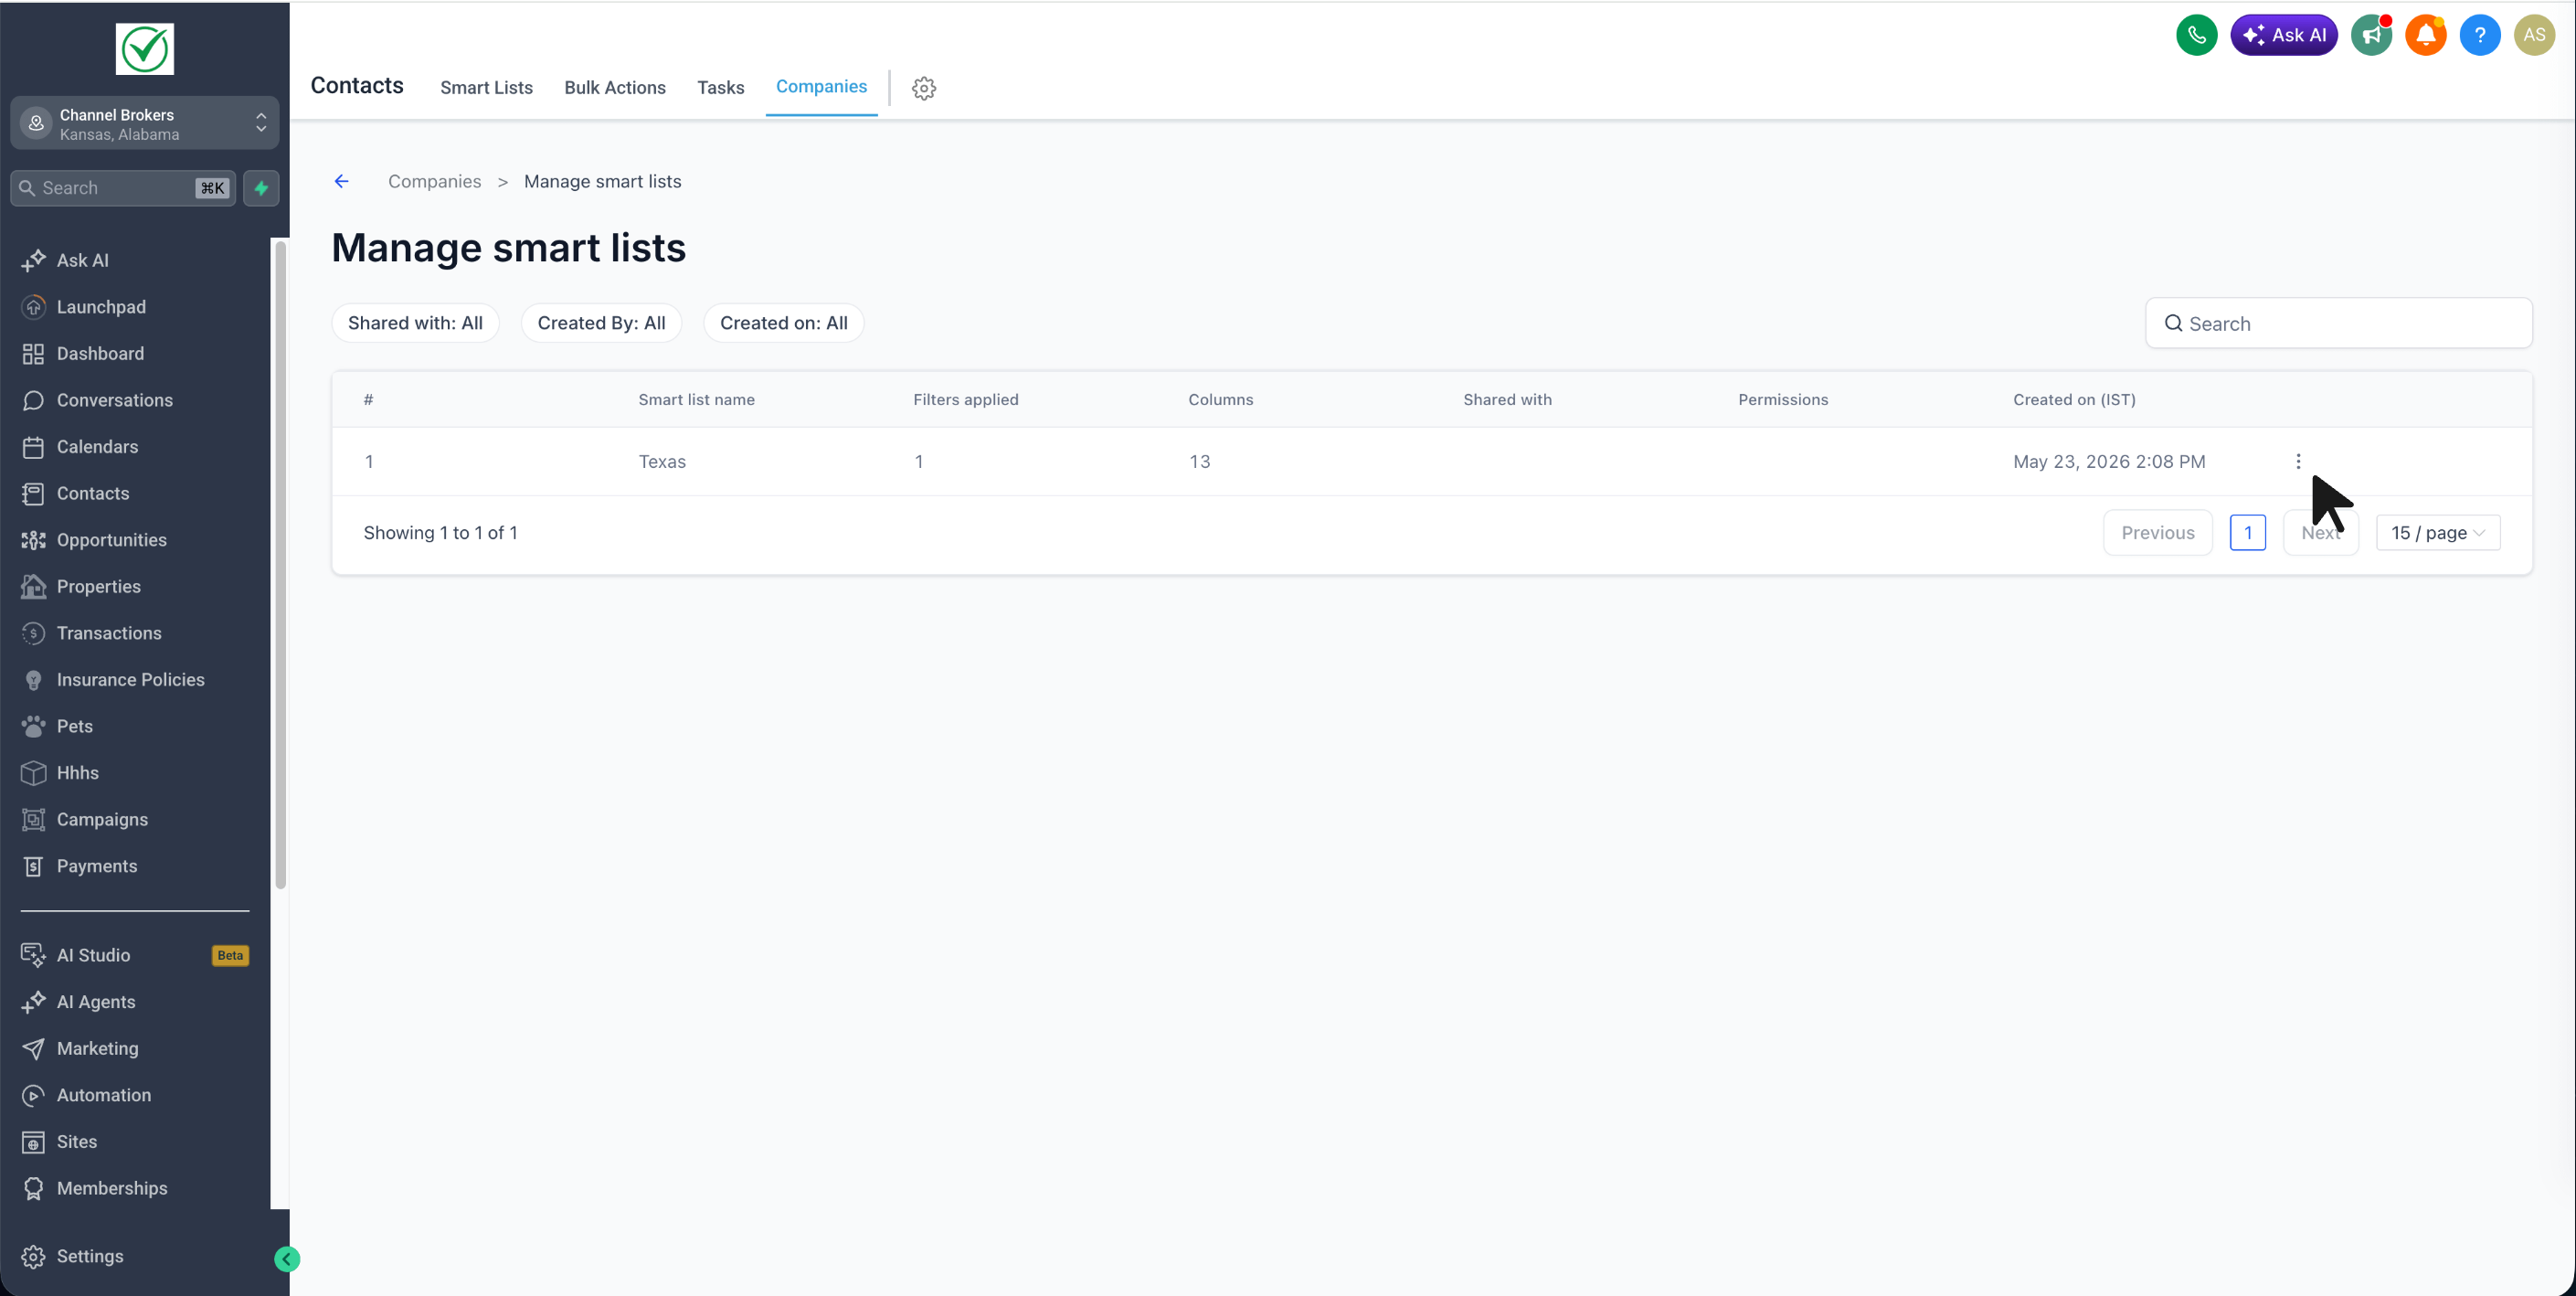This screenshot has height=1296, width=2576.
Task: Click the Next pagination button
Action: [x=2320, y=533]
